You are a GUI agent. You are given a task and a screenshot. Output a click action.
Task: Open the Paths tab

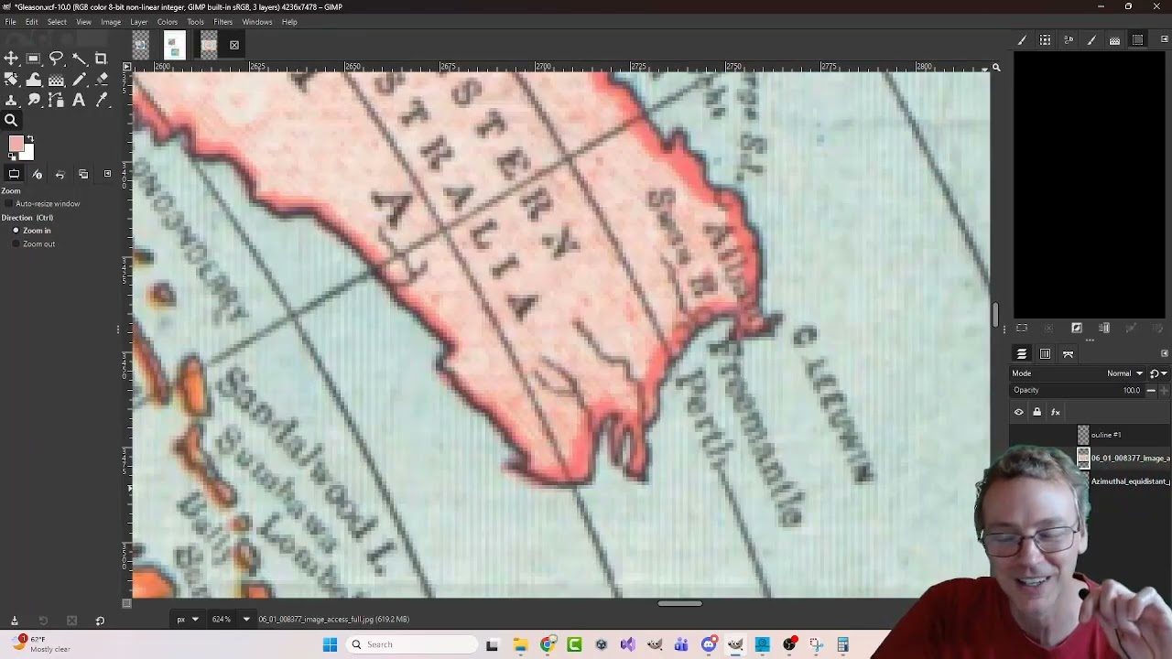click(x=1068, y=354)
